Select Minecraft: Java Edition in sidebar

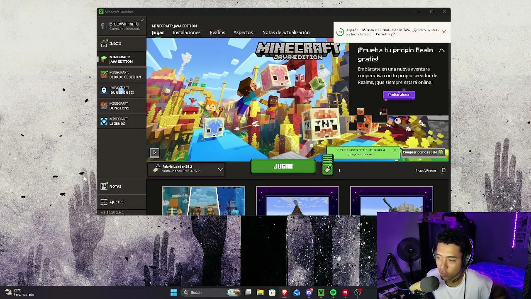point(122,59)
